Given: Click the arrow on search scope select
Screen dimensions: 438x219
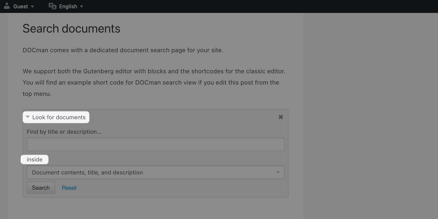Looking at the screenshot, I should (278, 172).
